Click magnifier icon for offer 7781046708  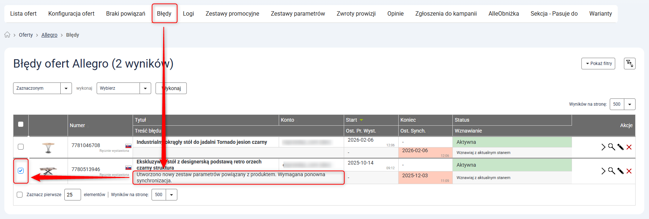tap(612, 147)
